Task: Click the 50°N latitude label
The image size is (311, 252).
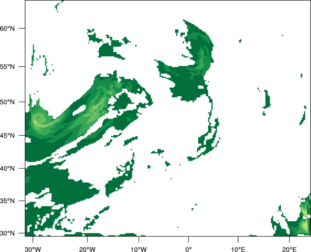Action: (x=7, y=102)
